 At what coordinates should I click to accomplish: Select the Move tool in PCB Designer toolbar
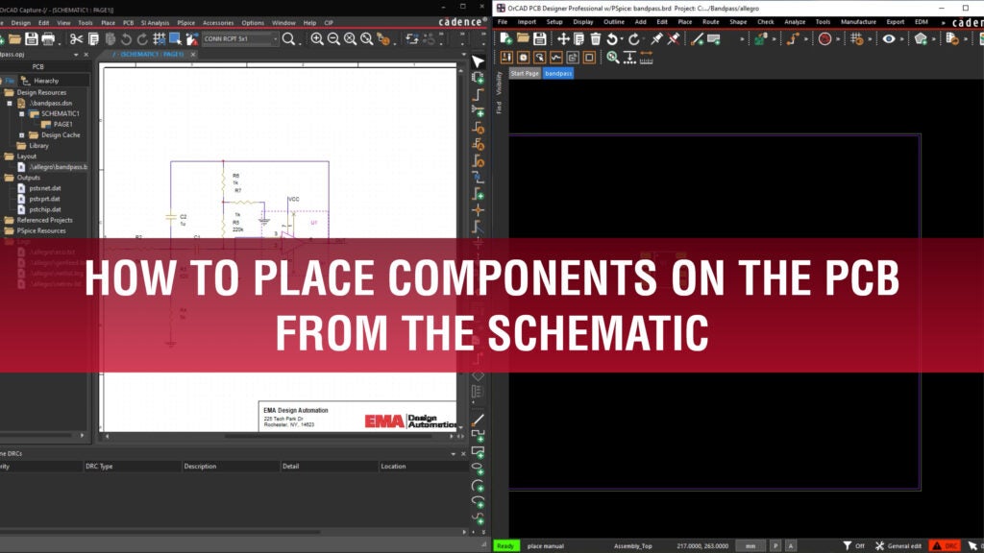click(x=564, y=39)
